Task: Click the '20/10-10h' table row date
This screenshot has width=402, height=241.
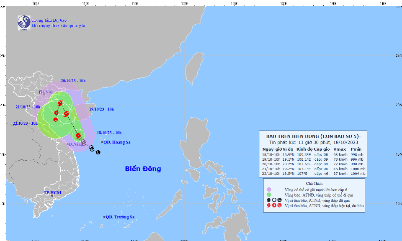Action: [271, 164]
